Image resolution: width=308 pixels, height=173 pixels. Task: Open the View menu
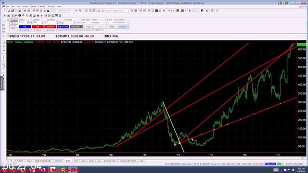[19, 6]
